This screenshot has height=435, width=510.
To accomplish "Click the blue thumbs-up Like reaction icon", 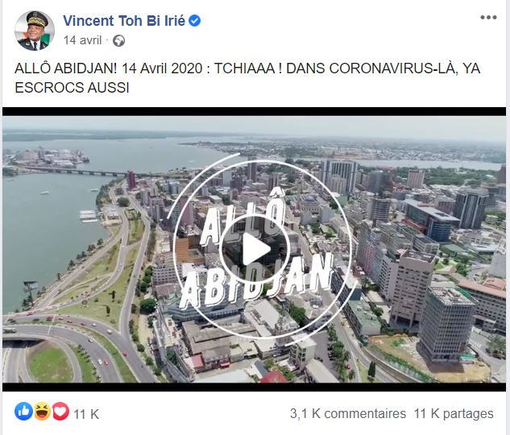I will coord(23,412).
